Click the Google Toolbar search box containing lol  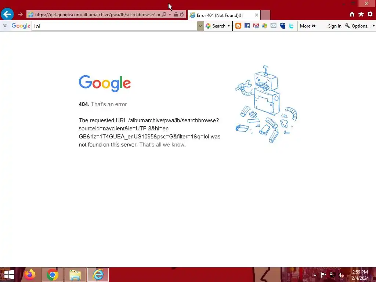tap(115, 26)
